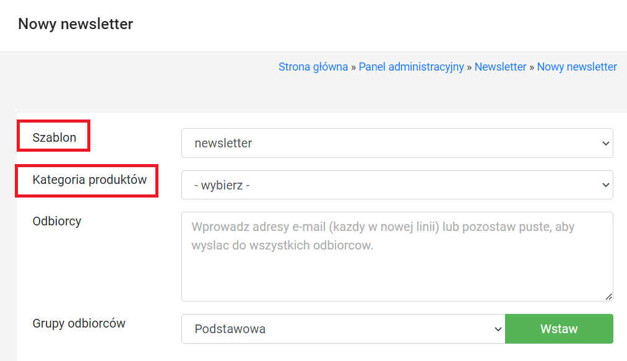
Task: Click the » separator after Strona główna
Action: coord(353,67)
